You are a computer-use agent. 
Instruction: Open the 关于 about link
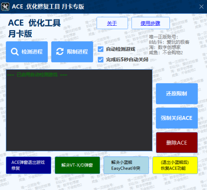112,23
